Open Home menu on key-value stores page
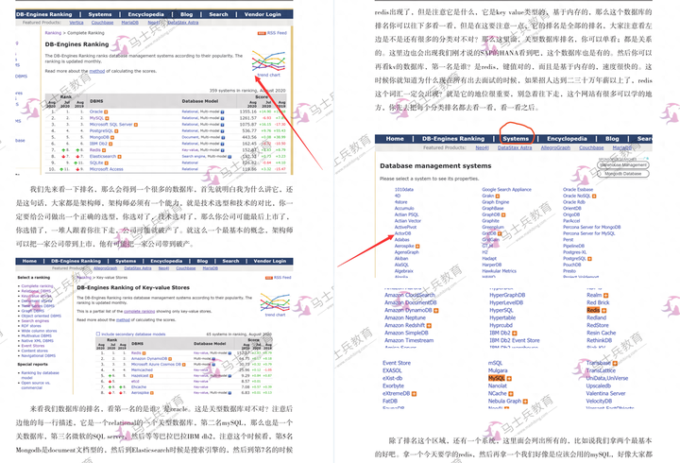This screenshot has width=680, height=463. (29, 261)
